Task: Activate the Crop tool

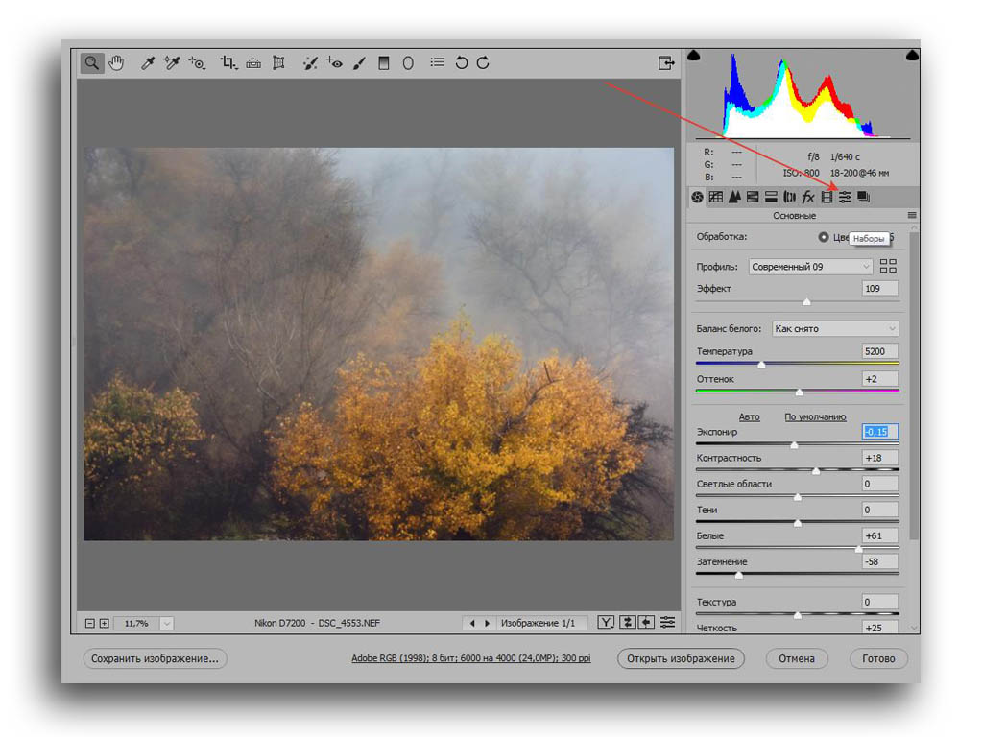Action: pyautogui.click(x=228, y=63)
